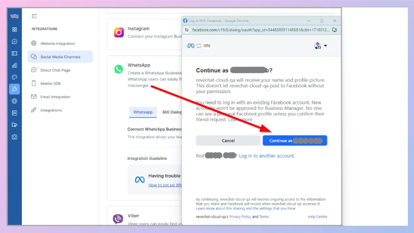414x233 pixels.
Task: Open the bar chart reports icon
Action: [x=15, y=65]
